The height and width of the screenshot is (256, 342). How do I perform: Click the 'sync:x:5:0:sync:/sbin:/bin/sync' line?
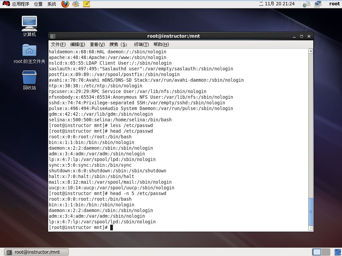pyautogui.click(x=90, y=165)
